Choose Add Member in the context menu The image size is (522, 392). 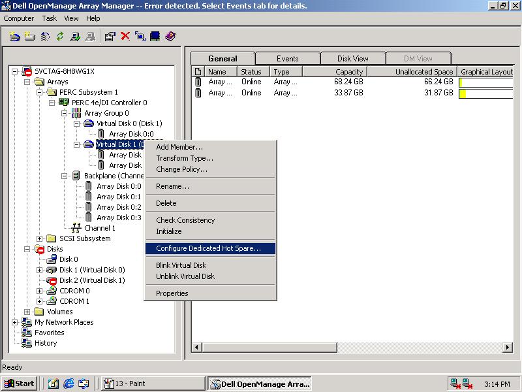(x=210, y=147)
